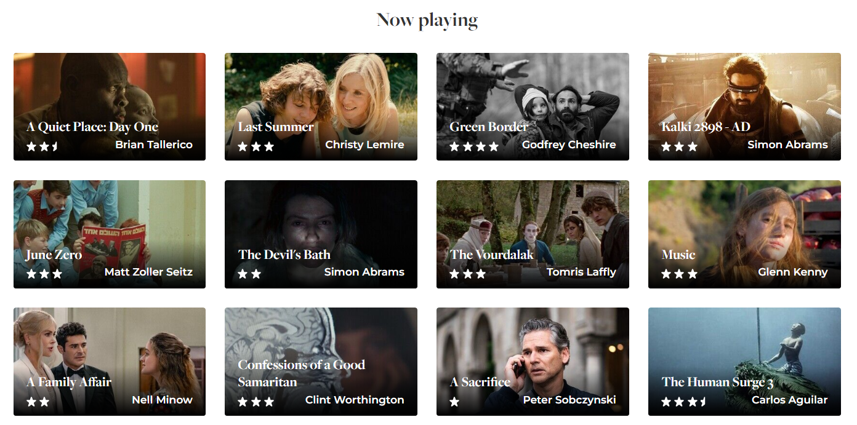The width and height of the screenshot is (857, 425).
Task: Click reviewer Nell Minow's name
Action: coord(162,400)
